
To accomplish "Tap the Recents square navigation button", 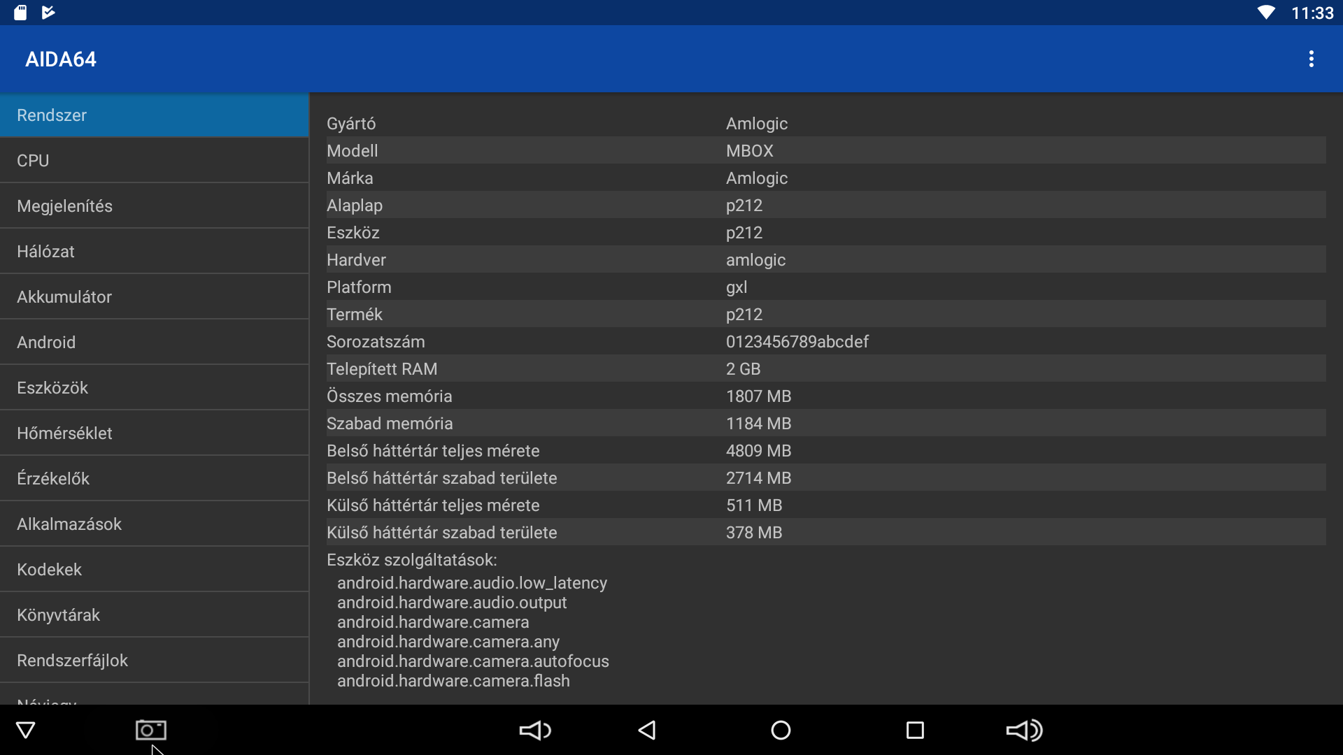I will click(x=915, y=731).
